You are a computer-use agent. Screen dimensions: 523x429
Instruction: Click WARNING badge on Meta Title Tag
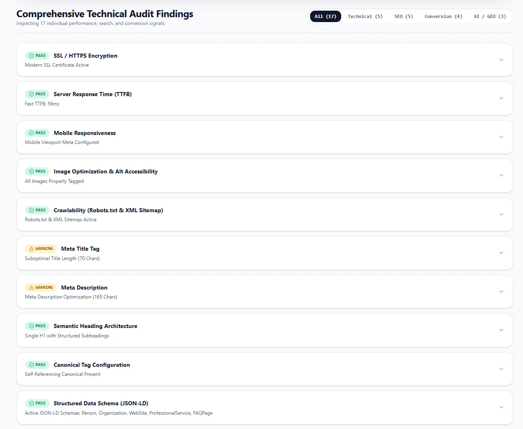pos(41,249)
